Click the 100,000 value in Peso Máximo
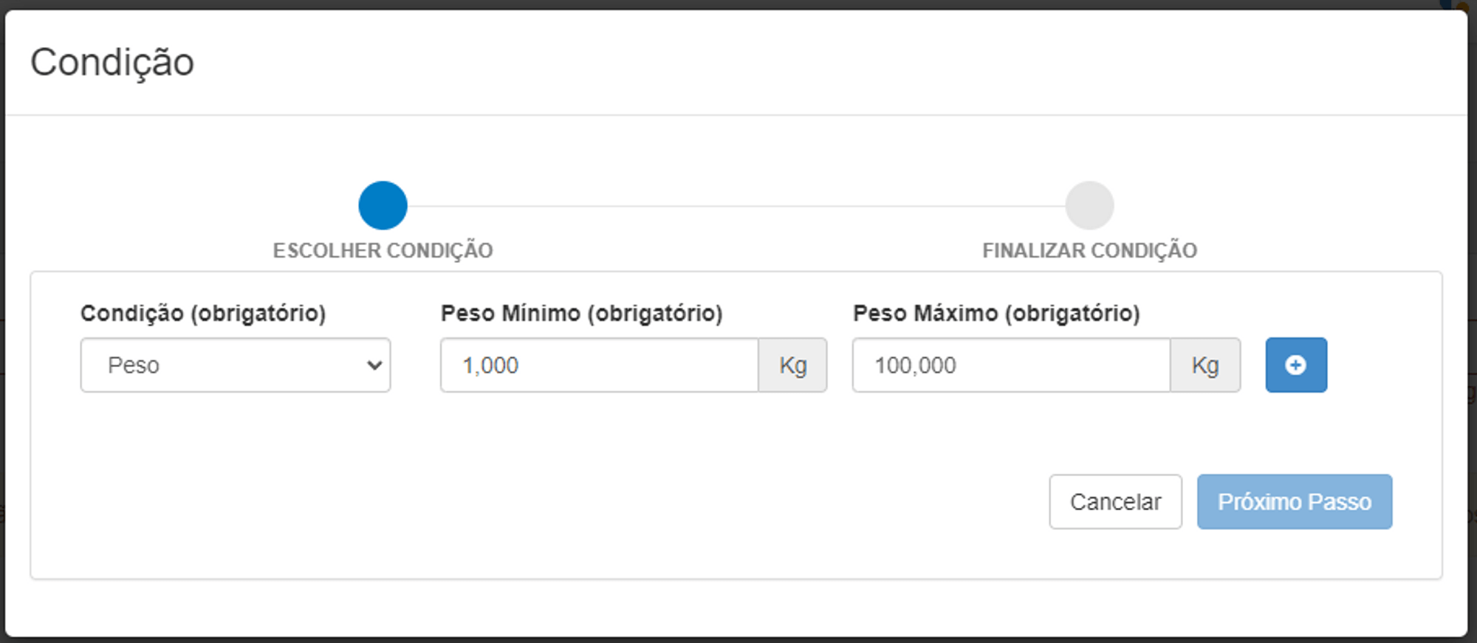This screenshot has width=1477, height=643. point(916,365)
